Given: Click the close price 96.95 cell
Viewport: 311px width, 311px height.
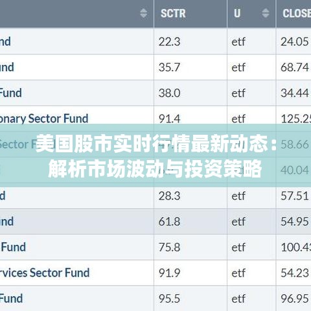Looking at the screenshot, I should pyautogui.click(x=294, y=299).
